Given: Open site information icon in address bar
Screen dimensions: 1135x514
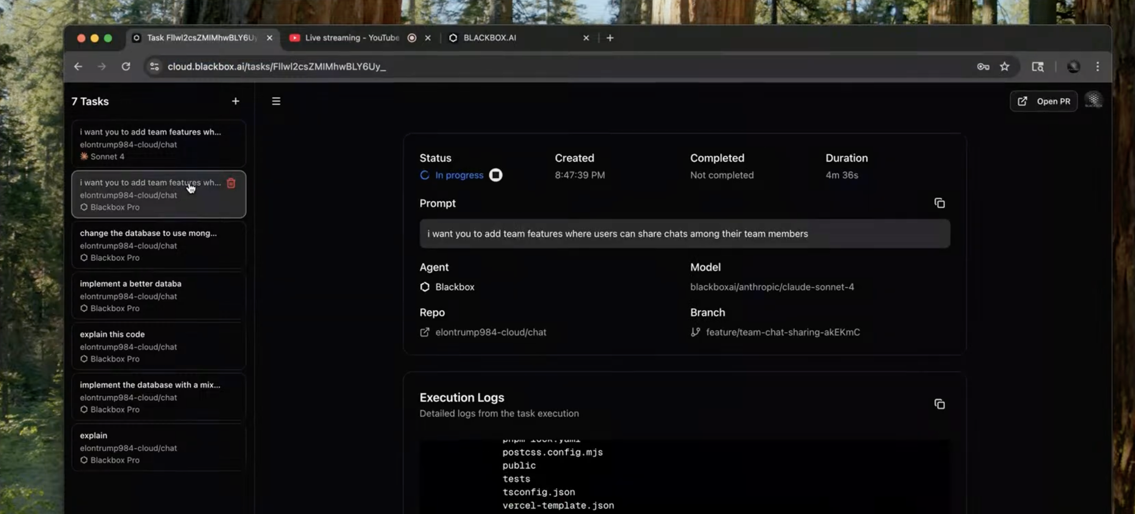Looking at the screenshot, I should pos(154,67).
